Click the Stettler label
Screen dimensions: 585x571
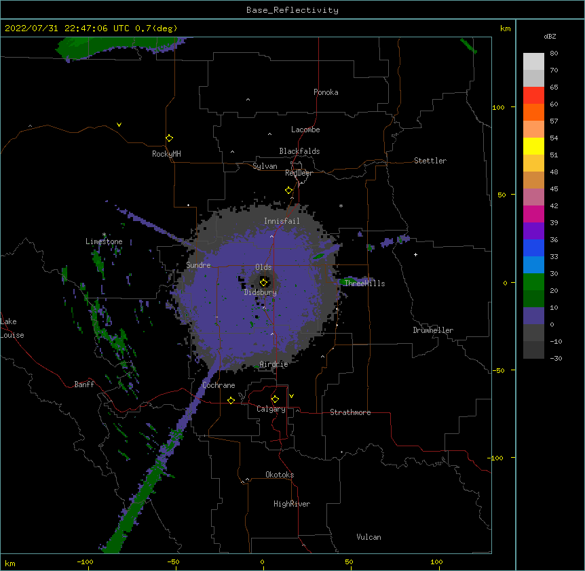coord(430,161)
